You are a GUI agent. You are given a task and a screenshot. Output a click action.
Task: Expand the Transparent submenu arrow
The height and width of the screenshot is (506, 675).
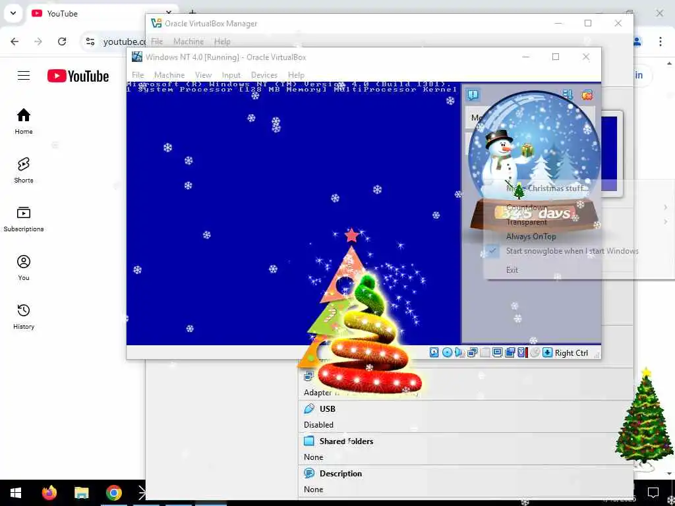[666, 222]
